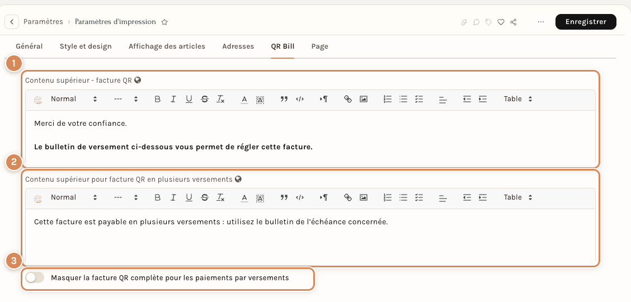The image size is (631, 302).
Task: Insert code block in the first editor
Action: click(x=299, y=100)
